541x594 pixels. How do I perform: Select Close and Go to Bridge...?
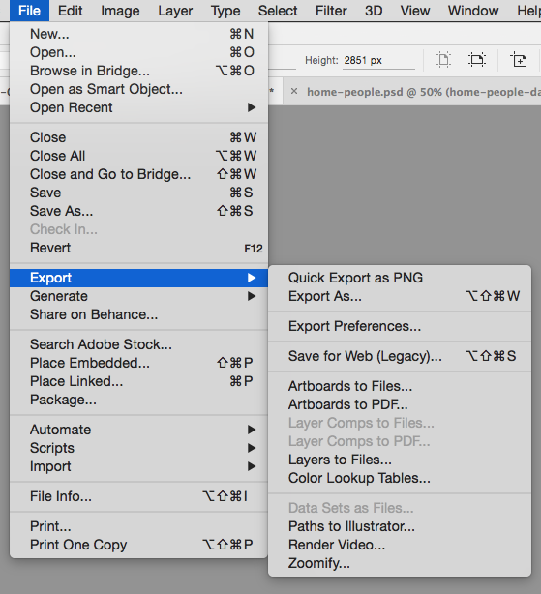coord(138,174)
